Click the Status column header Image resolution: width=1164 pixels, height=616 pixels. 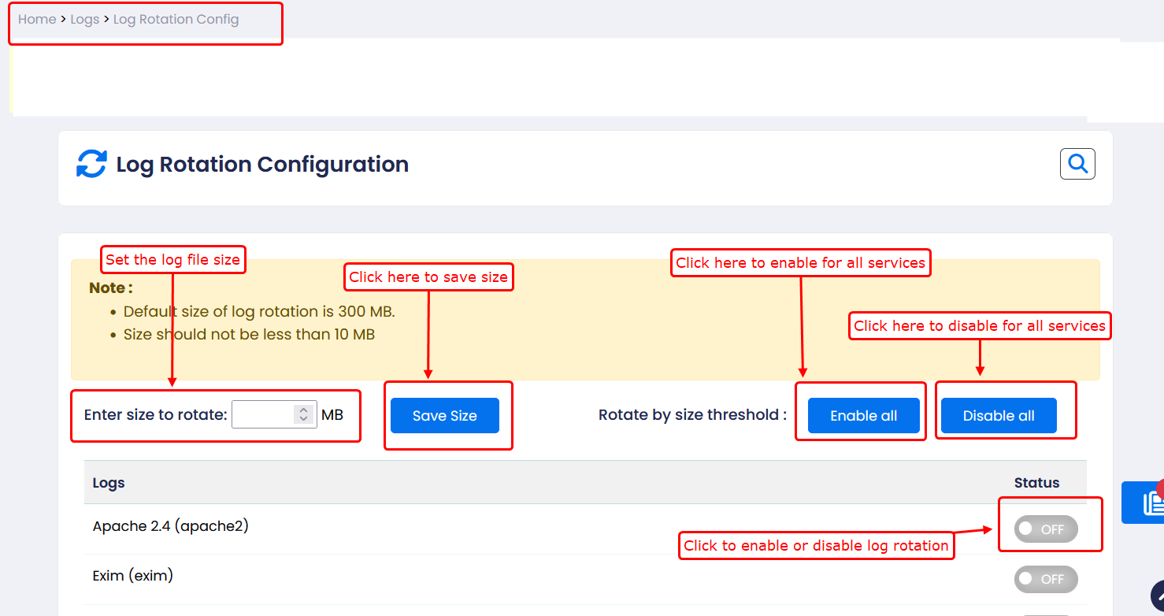[1036, 483]
